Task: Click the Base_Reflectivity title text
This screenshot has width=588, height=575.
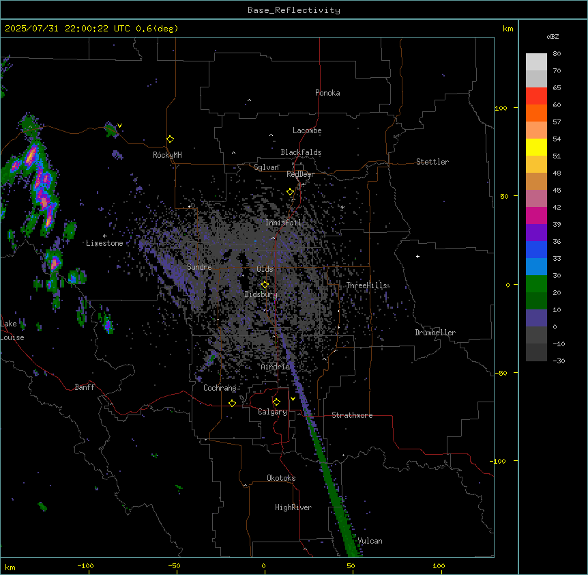Action: pyautogui.click(x=294, y=10)
